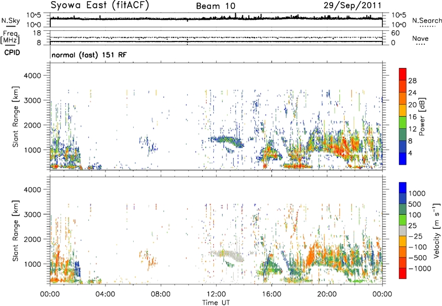Click the '16:00' time tick label

pos(271,294)
